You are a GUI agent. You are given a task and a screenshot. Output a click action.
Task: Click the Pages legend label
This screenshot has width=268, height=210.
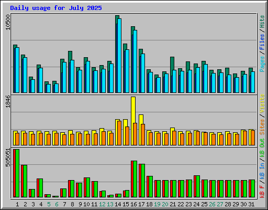[262, 64]
